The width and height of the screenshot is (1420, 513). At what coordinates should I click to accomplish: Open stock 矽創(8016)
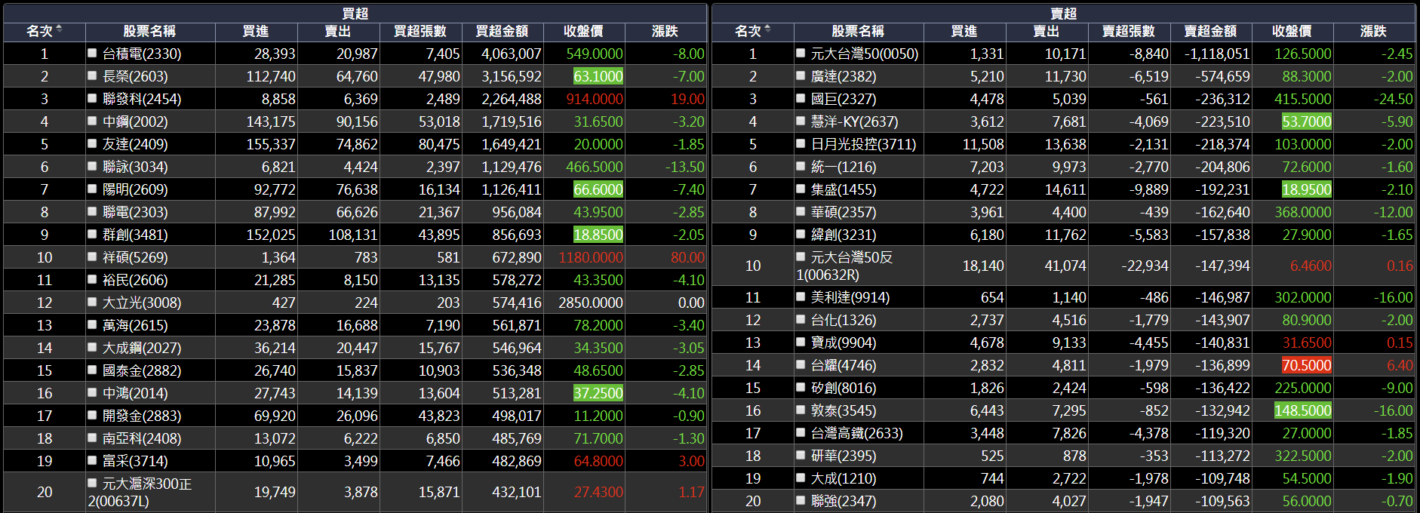click(844, 388)
